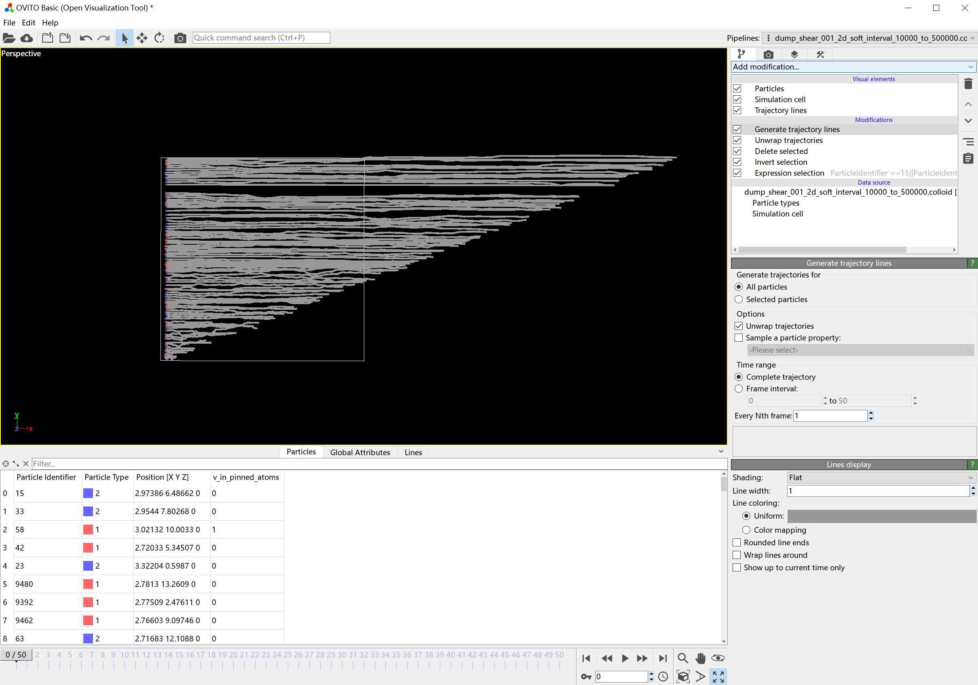Click the Uniform line color swatch
The image size is (978, 685).
pos(881,516)
